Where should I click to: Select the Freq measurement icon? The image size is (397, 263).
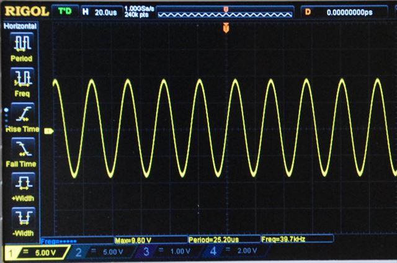pos(22,78)
